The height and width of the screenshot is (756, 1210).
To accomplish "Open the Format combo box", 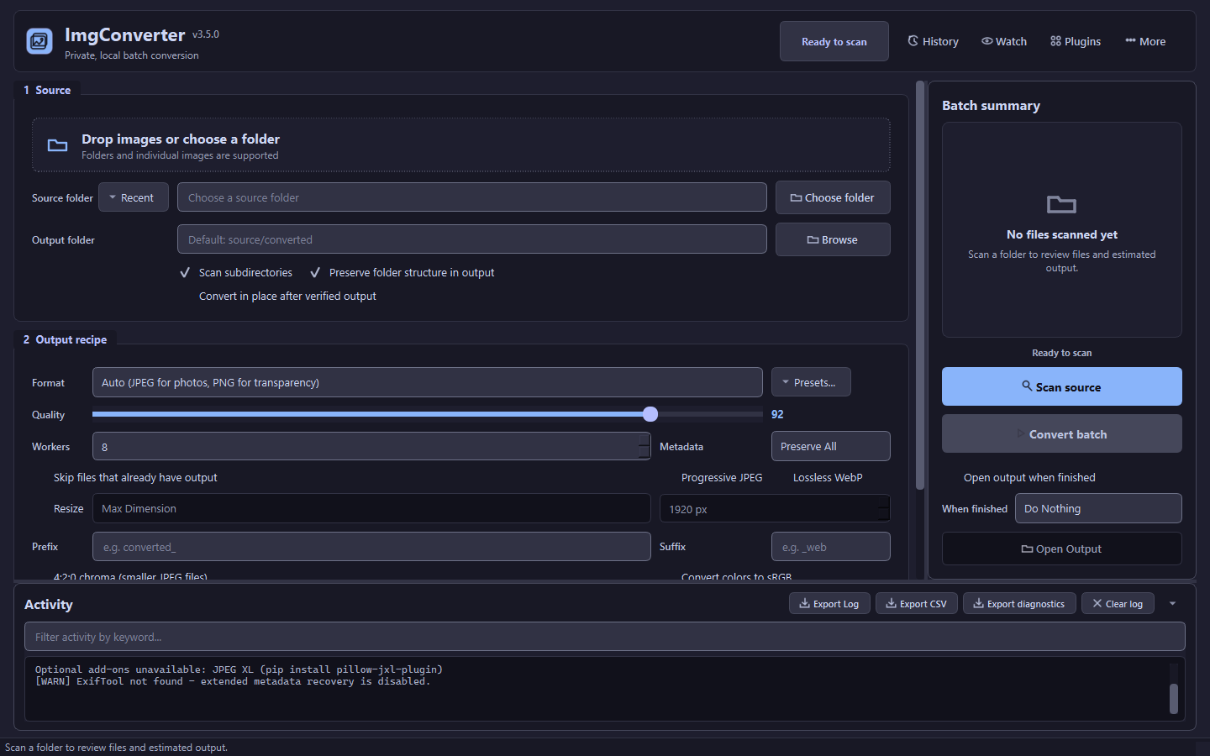I will point(427,382).
